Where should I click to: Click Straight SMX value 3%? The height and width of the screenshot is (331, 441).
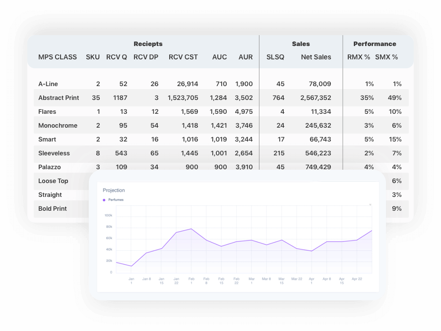pyautogui.click(x=397, y=194)
